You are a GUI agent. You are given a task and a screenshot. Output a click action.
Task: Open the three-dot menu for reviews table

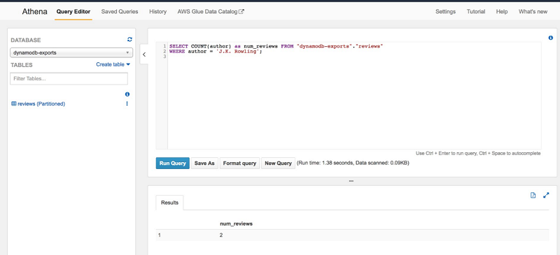[x=127, y=103]
